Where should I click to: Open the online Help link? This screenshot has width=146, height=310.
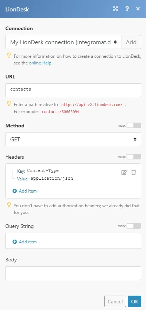[x=40, y=63]
